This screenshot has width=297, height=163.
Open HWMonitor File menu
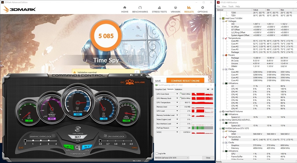point(218,6)
